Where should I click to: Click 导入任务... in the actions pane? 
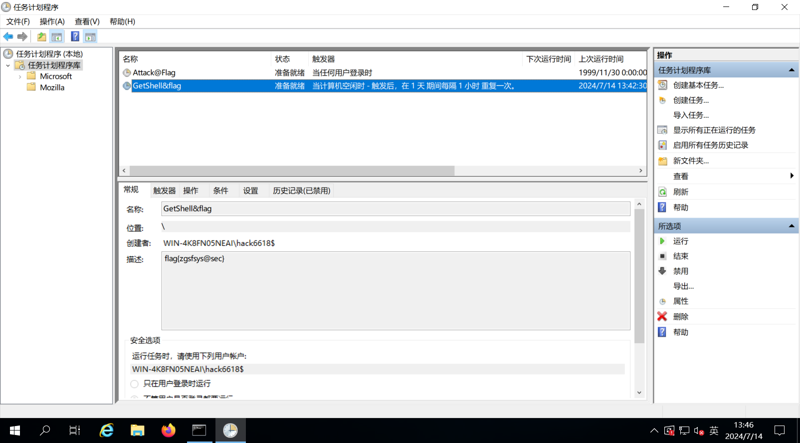(x=690, y=115)
